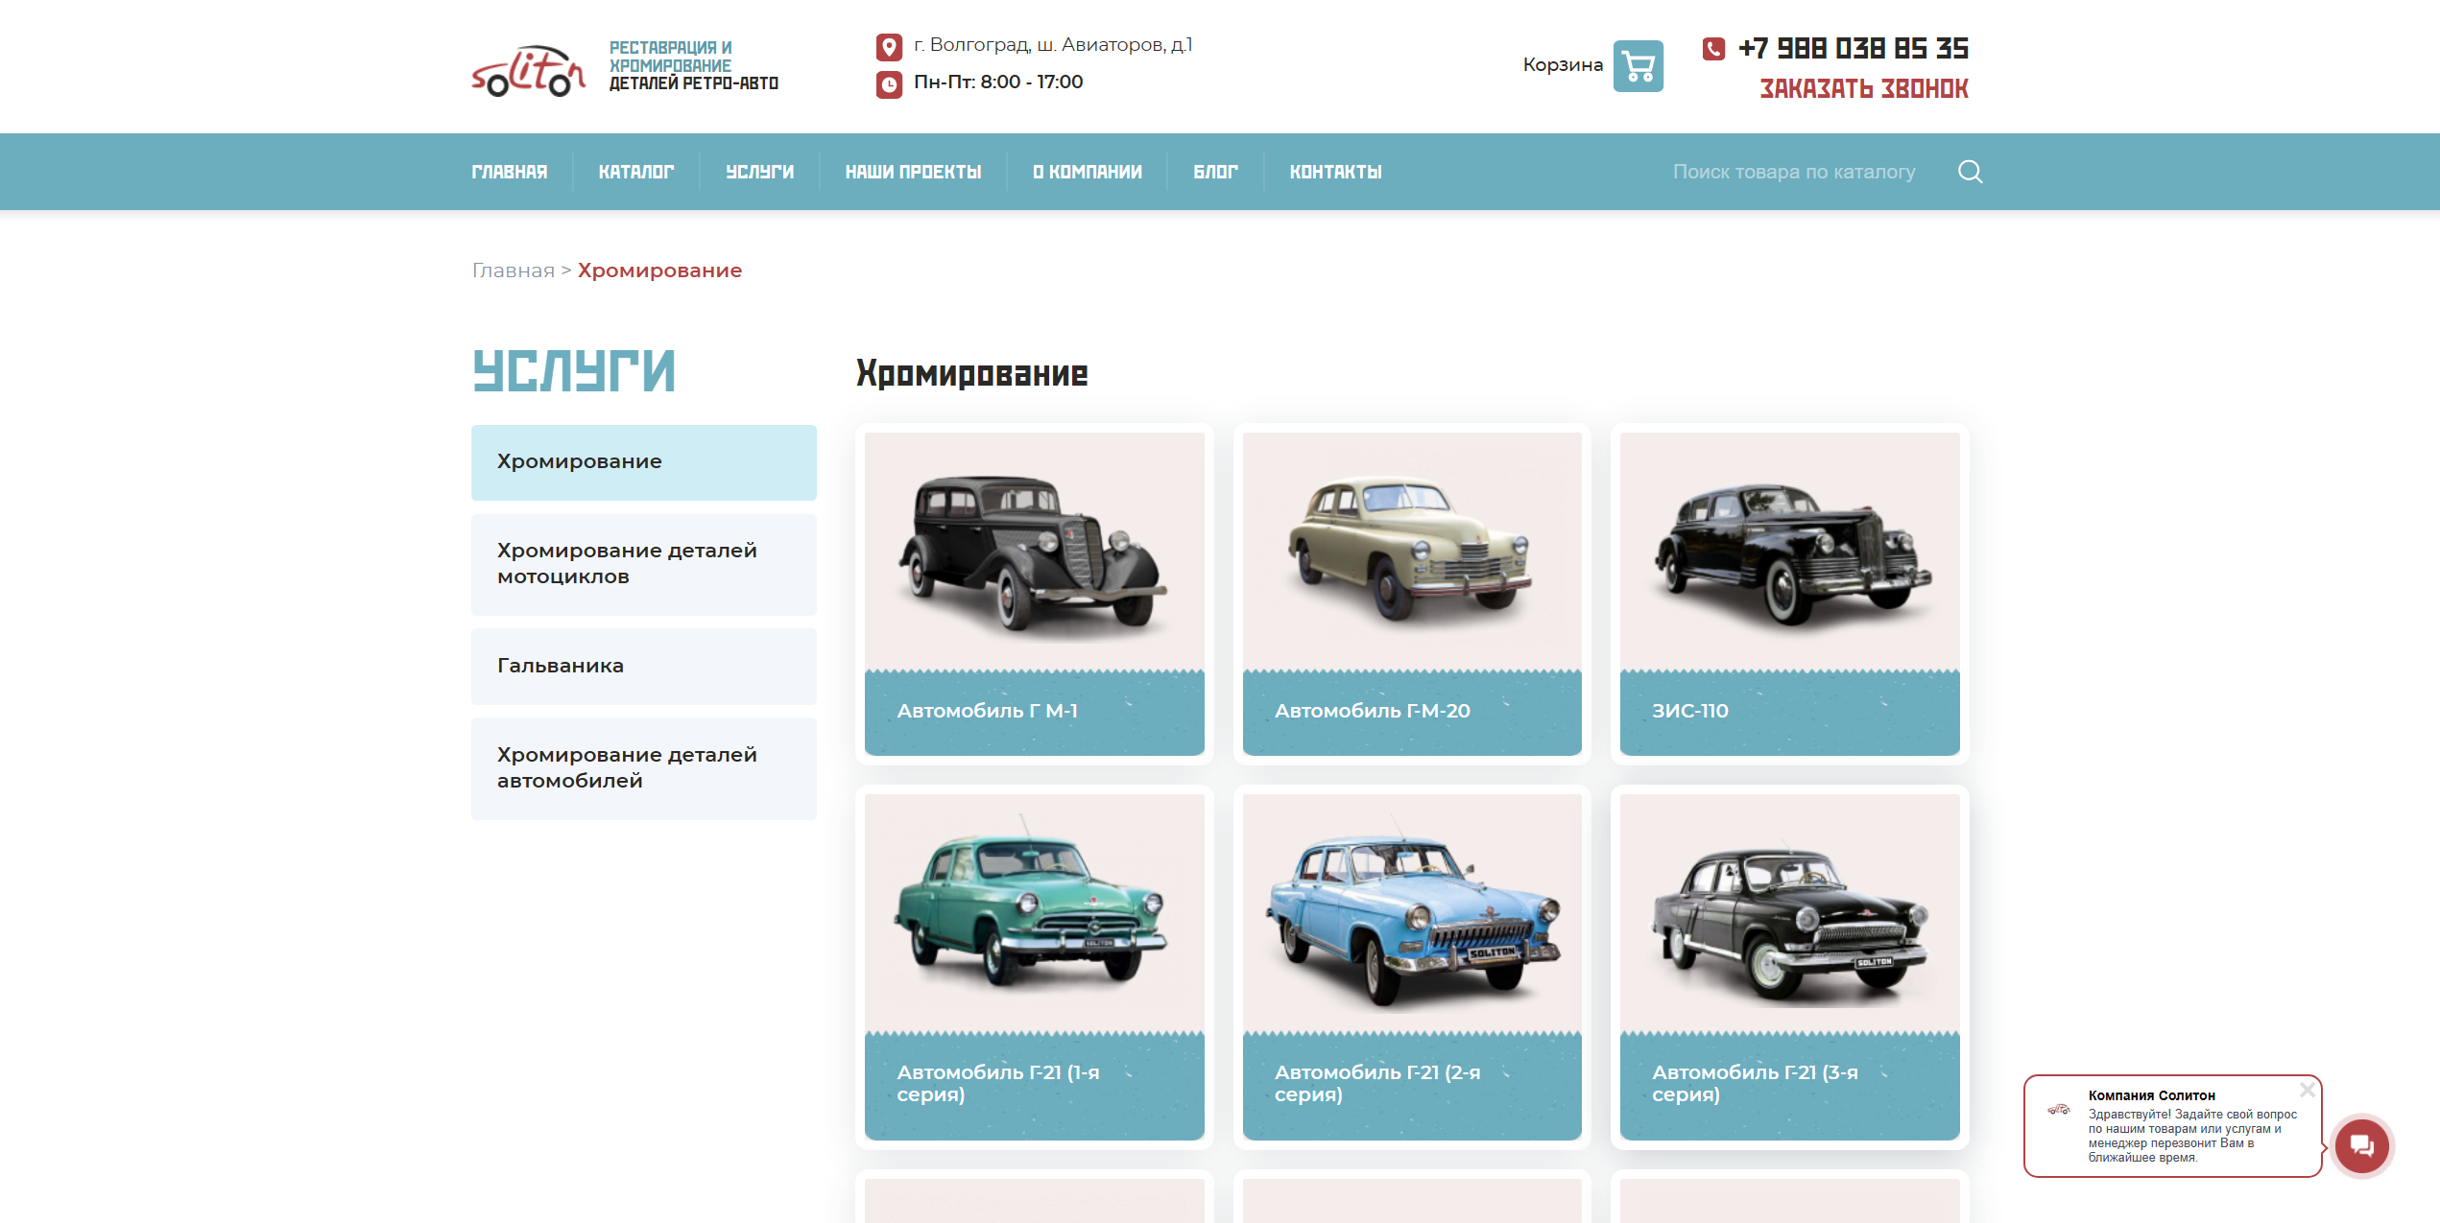Screen dimensions: 2440x1223
Task: Click the Автомобиль Г-М-20 caption
Action: tap(1372, 711)
